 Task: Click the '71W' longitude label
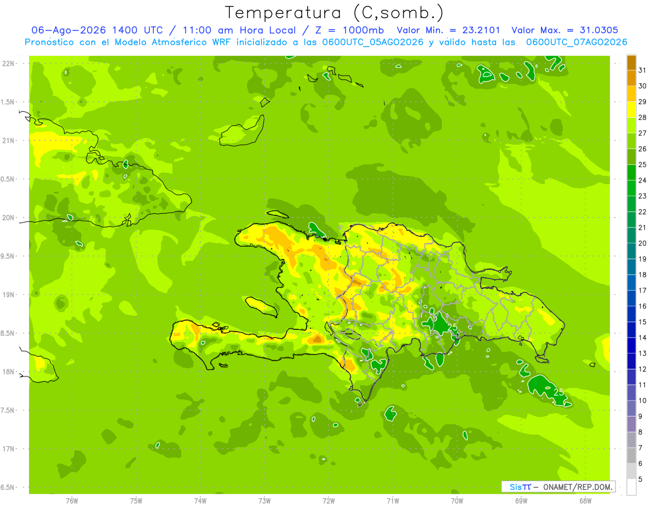coord(393,501)
